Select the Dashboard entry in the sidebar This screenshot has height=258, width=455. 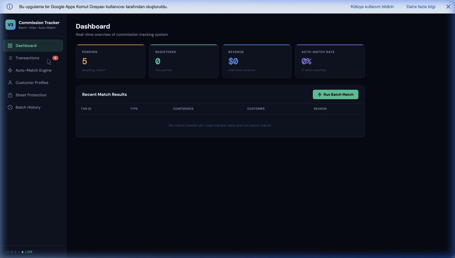[x=26, y=45]
